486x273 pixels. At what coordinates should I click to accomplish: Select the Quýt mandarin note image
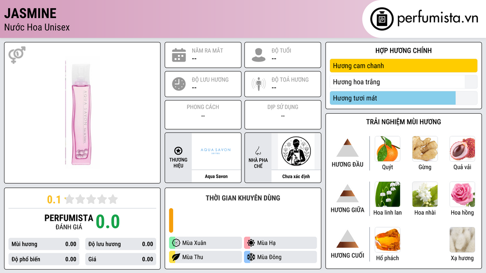[x=387, y=149]
